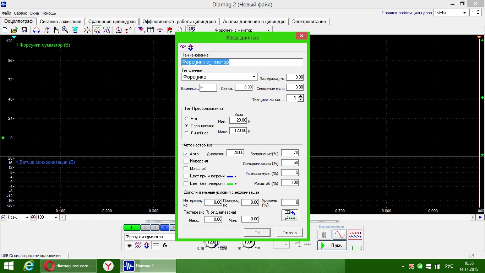Image resolution: width=485 pixels, height=273 pixels.
Task: Enable Цвет без инверсии checkbox
Action: point(186,183)
